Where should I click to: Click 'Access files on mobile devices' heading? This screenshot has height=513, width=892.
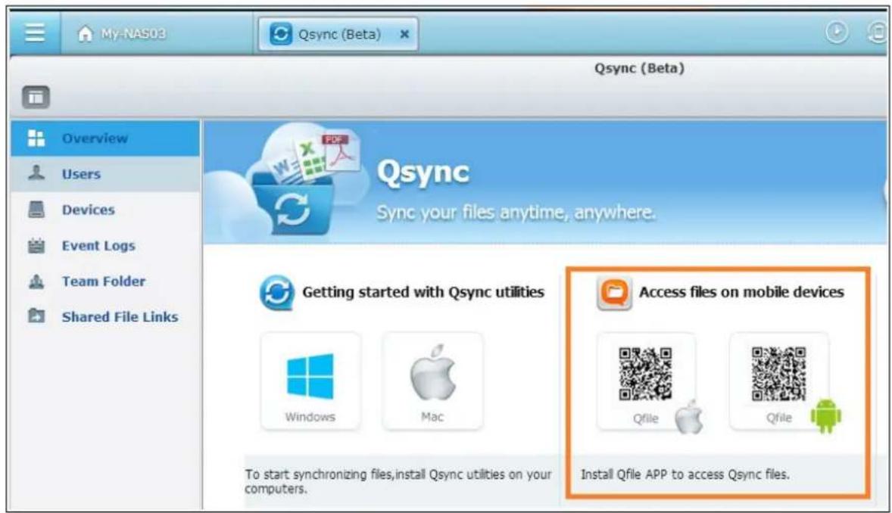pos(741,292)
